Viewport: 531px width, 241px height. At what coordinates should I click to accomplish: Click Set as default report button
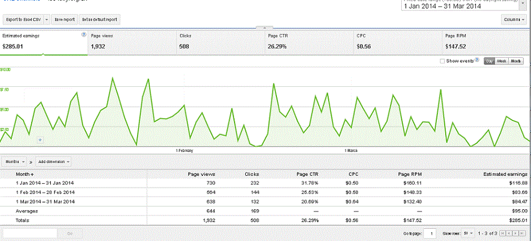100,19
